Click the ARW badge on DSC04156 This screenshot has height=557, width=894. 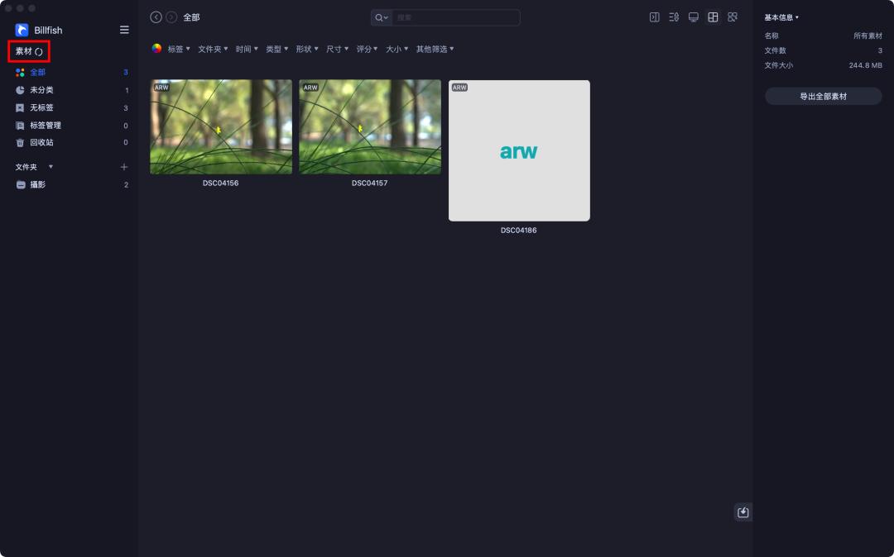pos(161,88)
